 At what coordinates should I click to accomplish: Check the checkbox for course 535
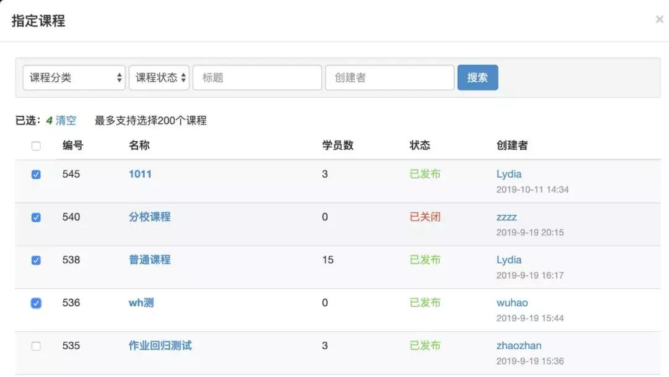click(x=36, y=346)
